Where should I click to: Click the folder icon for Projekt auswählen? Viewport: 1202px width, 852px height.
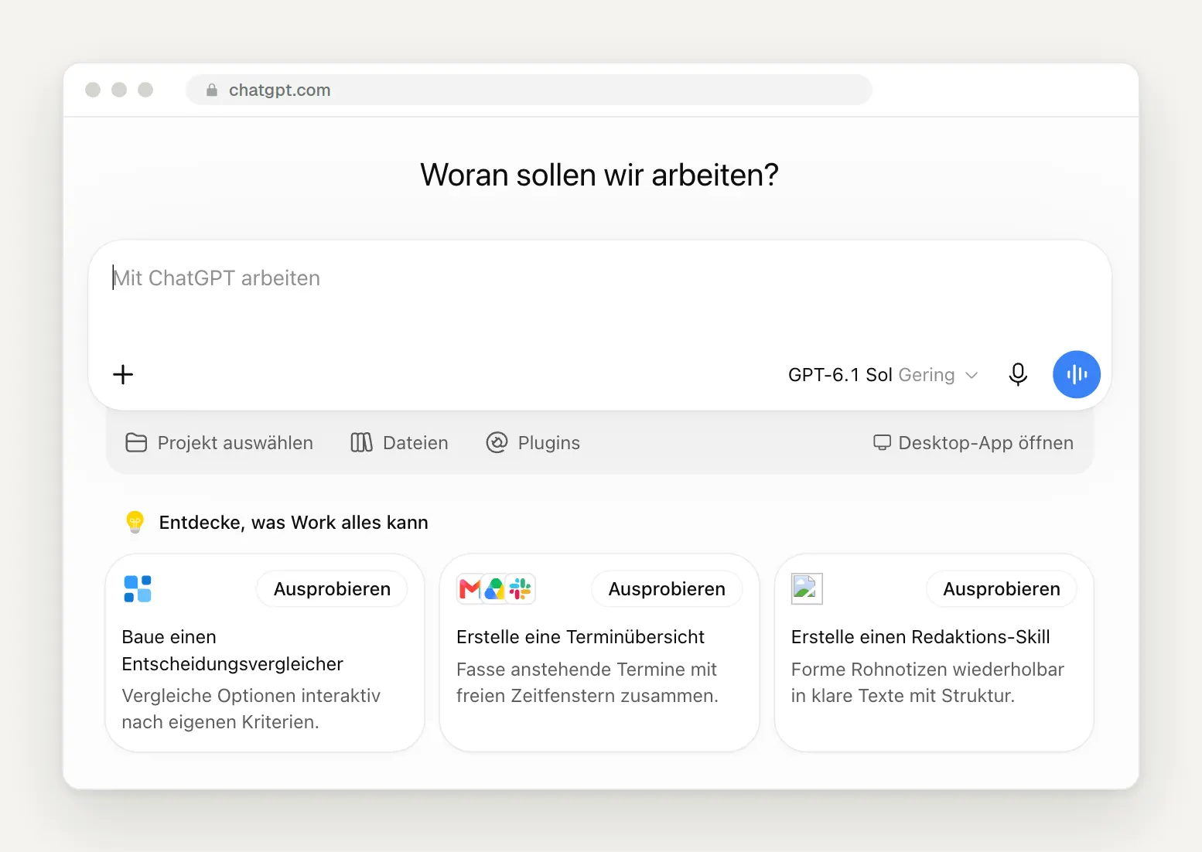click(136, 443)
